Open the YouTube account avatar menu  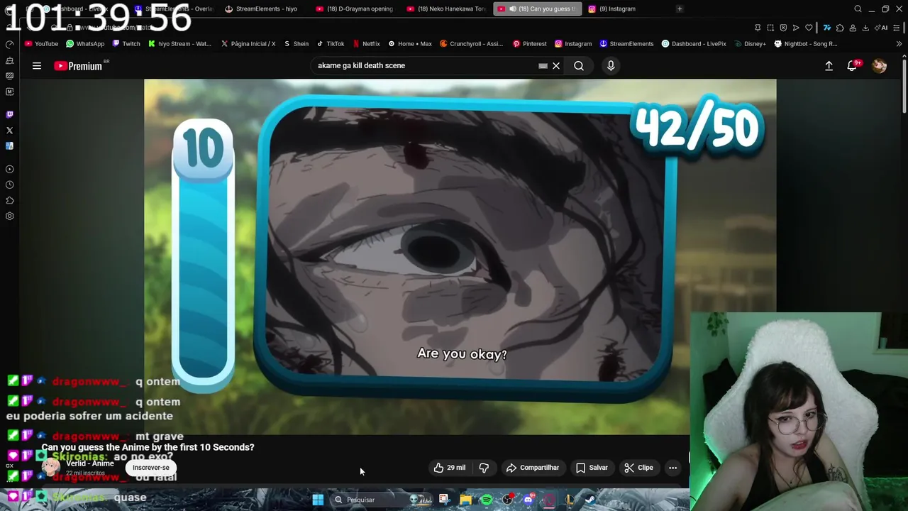[x=880, y=66]
